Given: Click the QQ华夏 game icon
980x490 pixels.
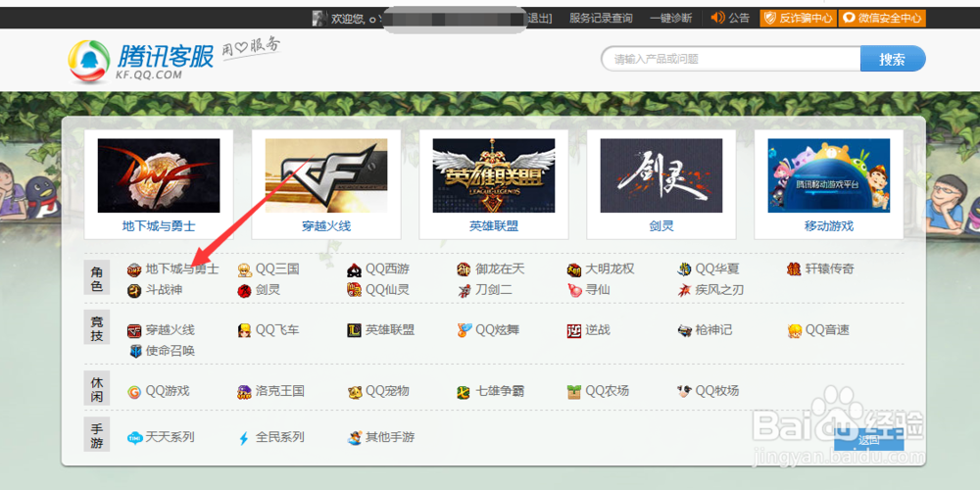Looking at the screenshot, I should click(684, 269).
